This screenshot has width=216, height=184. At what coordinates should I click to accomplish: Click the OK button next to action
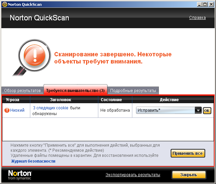207,111
